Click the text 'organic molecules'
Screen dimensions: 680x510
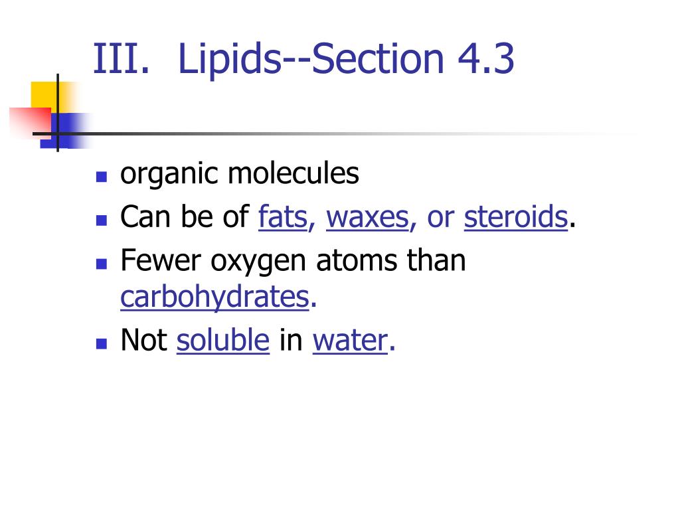tap(239, 175)
